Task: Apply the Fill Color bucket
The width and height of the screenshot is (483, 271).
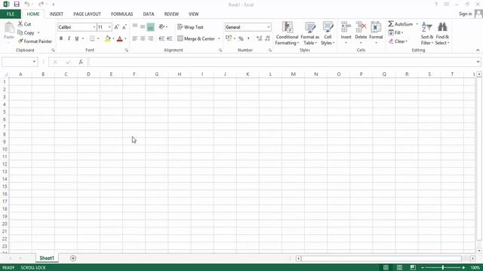Action: pos(107,38)
